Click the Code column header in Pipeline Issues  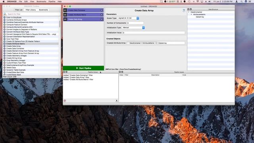(184, 75)
